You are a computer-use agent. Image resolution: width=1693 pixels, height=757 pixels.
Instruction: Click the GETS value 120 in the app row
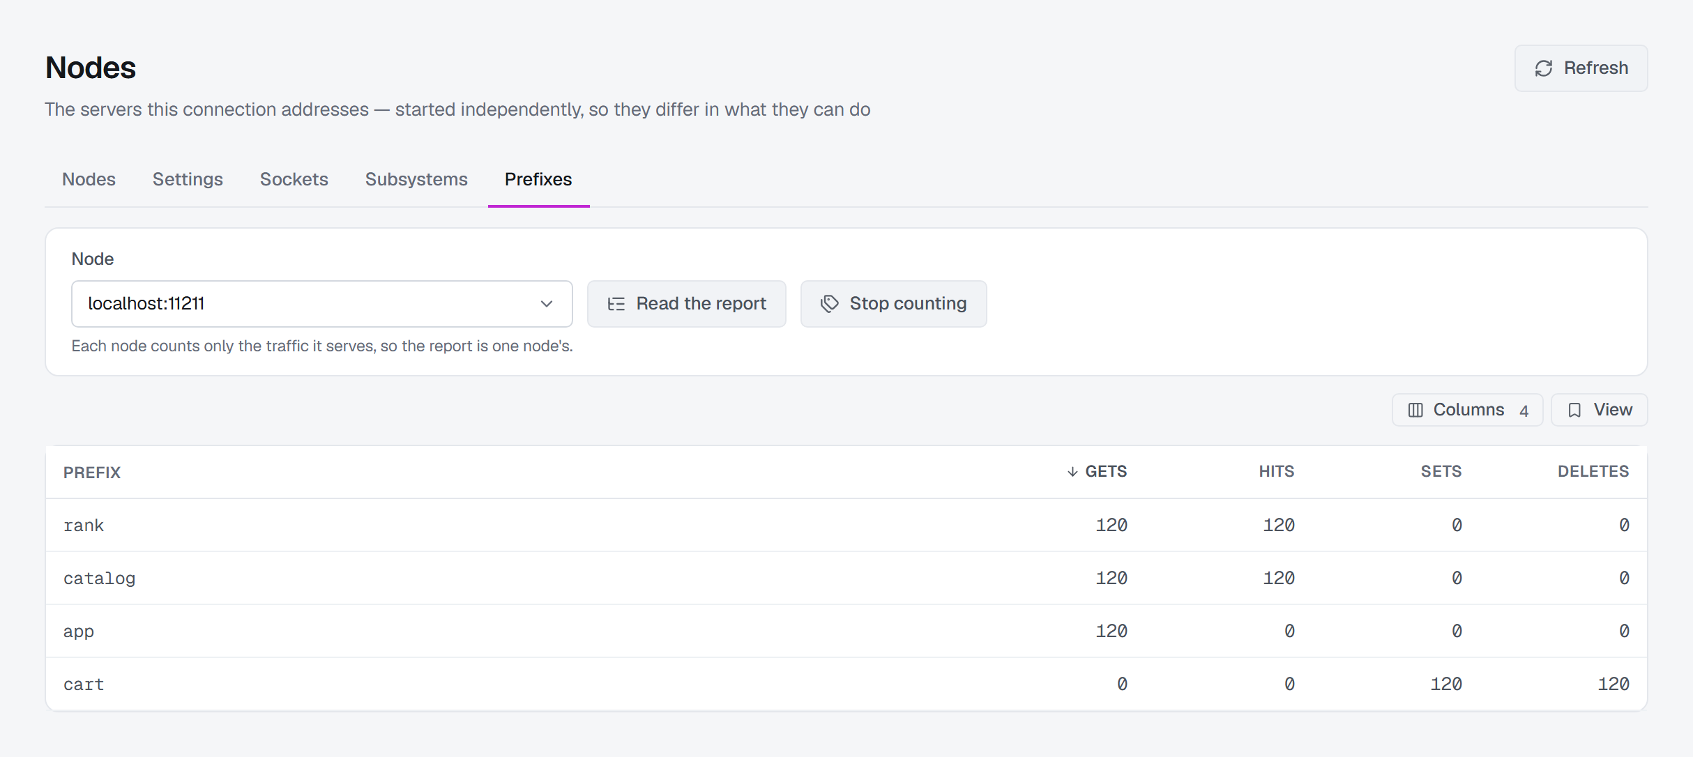click(1111, 631)
